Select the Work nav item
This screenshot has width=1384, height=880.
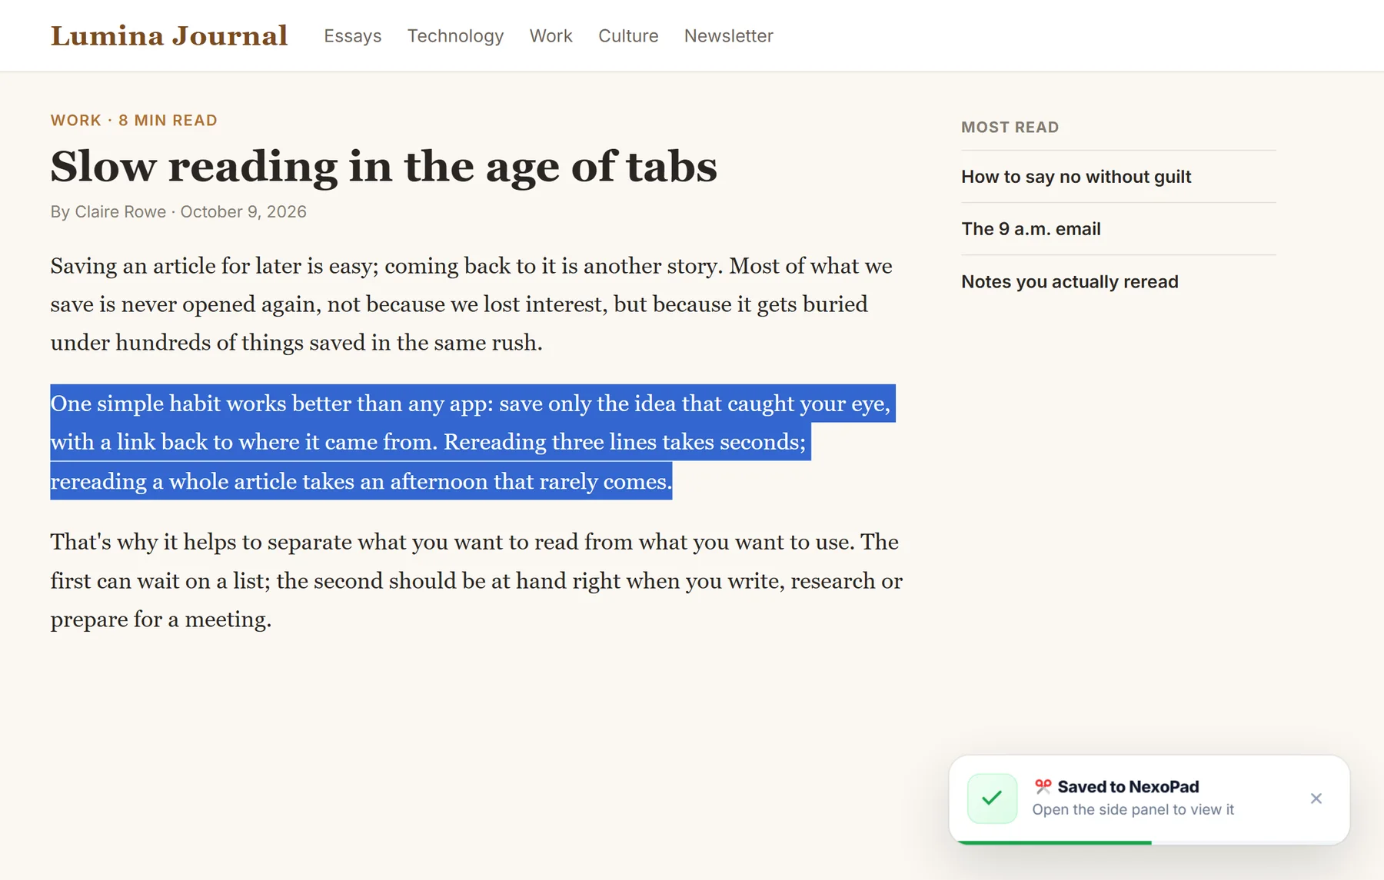click(551, 36)
